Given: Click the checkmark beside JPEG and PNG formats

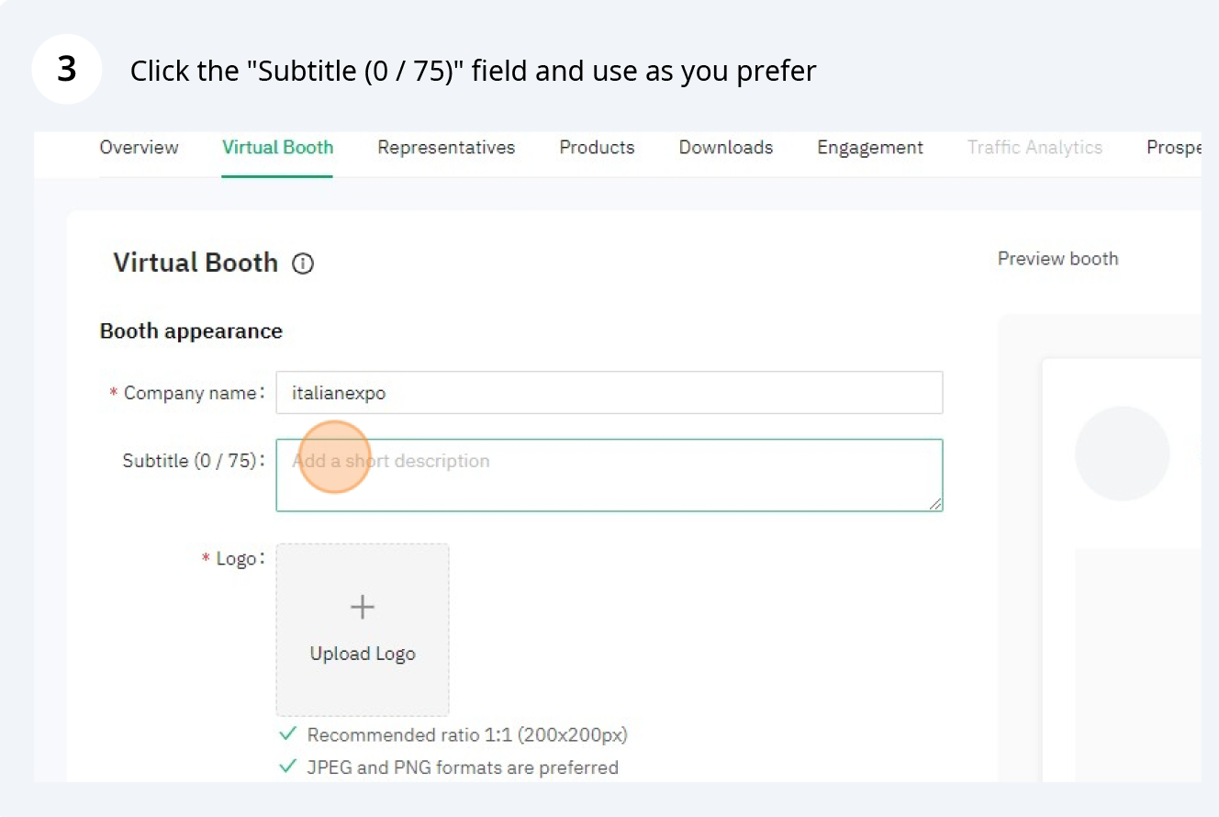Looking at the screenshot, I should click(x=288, y=767).
